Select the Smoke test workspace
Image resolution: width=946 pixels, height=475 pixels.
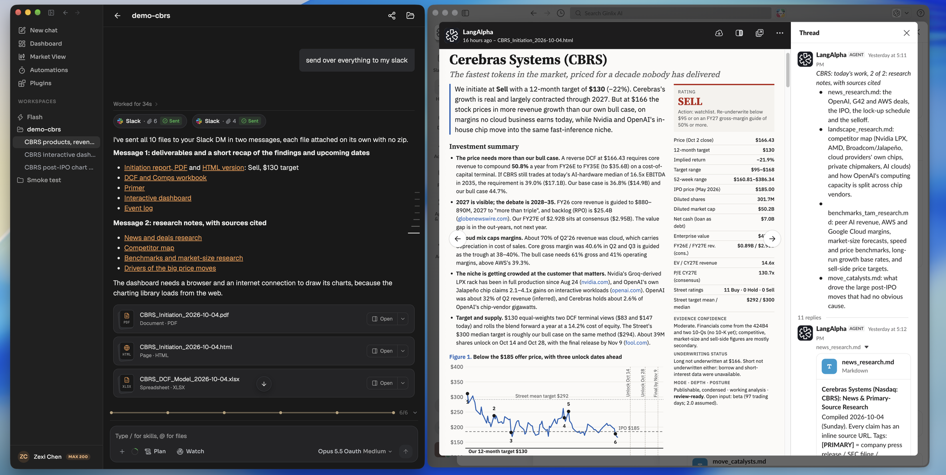click(44, 180)
